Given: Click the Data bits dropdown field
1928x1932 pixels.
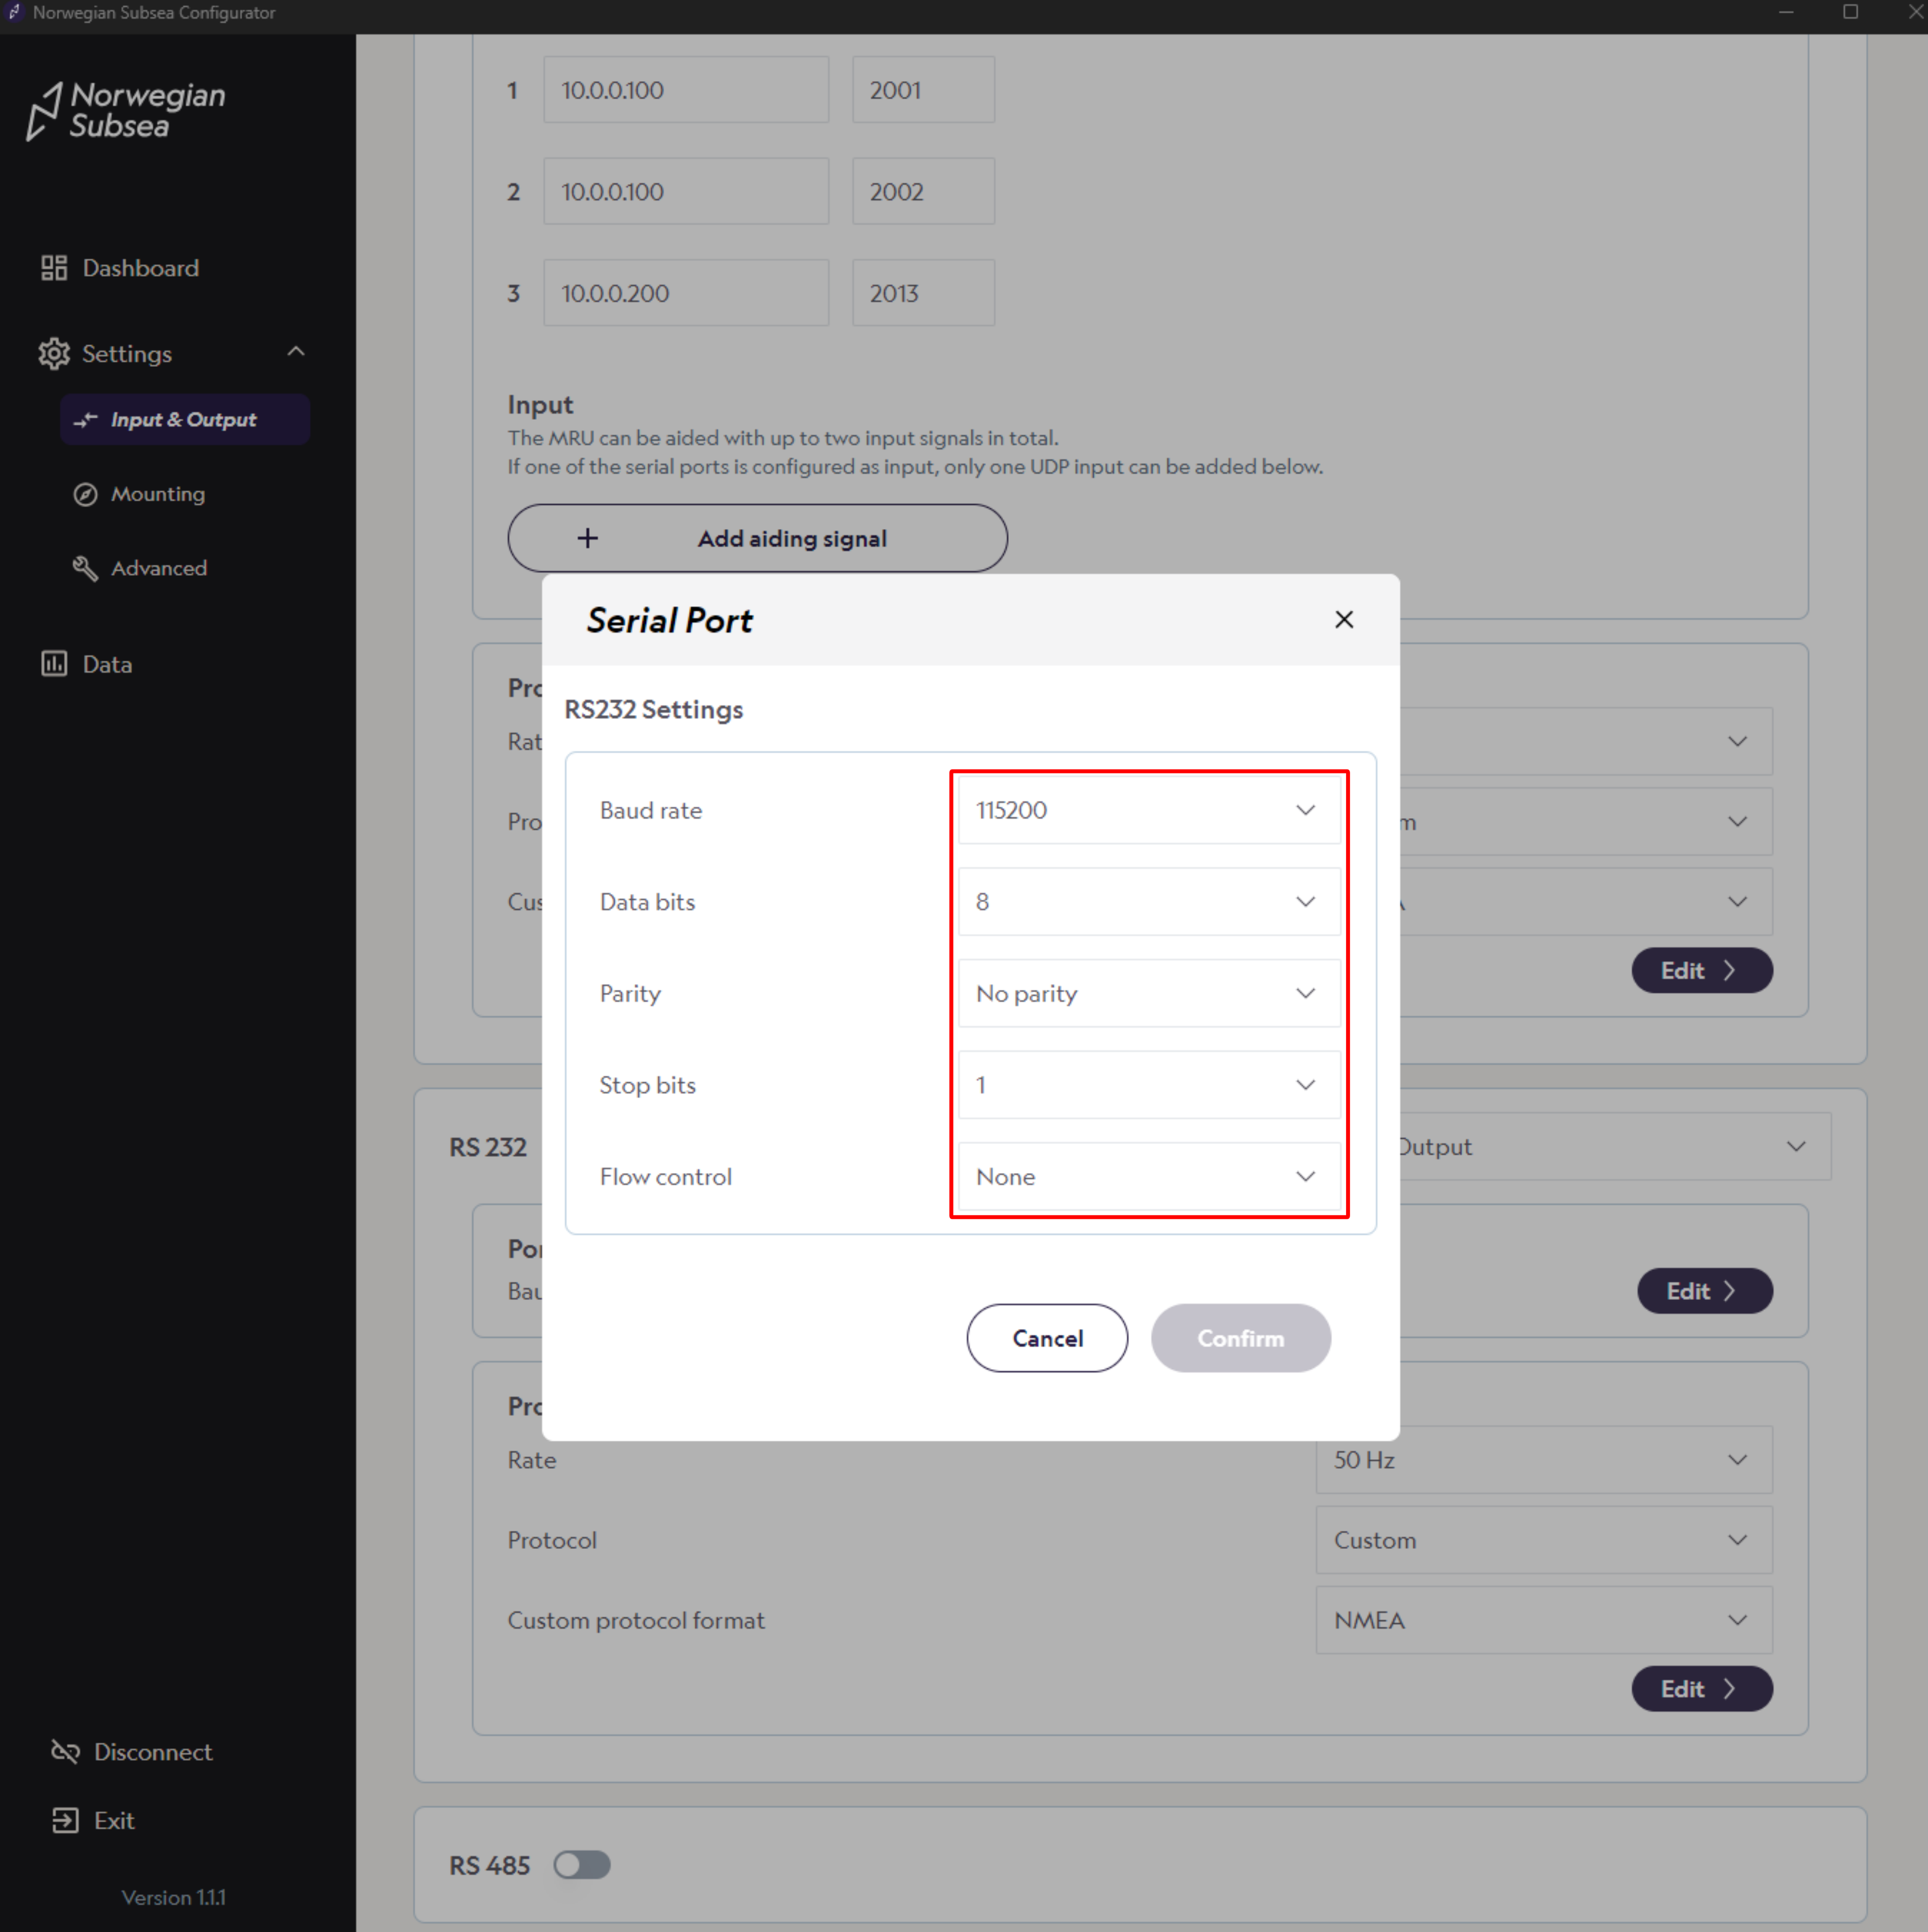Looking at the screenshot, I should pos(1148,902).
